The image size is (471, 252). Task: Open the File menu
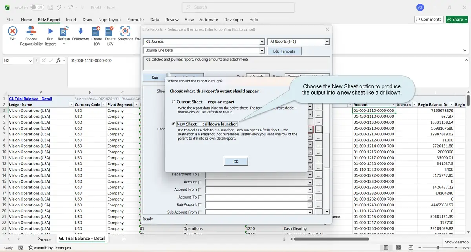pyautogui.click(x=9, y=20)
